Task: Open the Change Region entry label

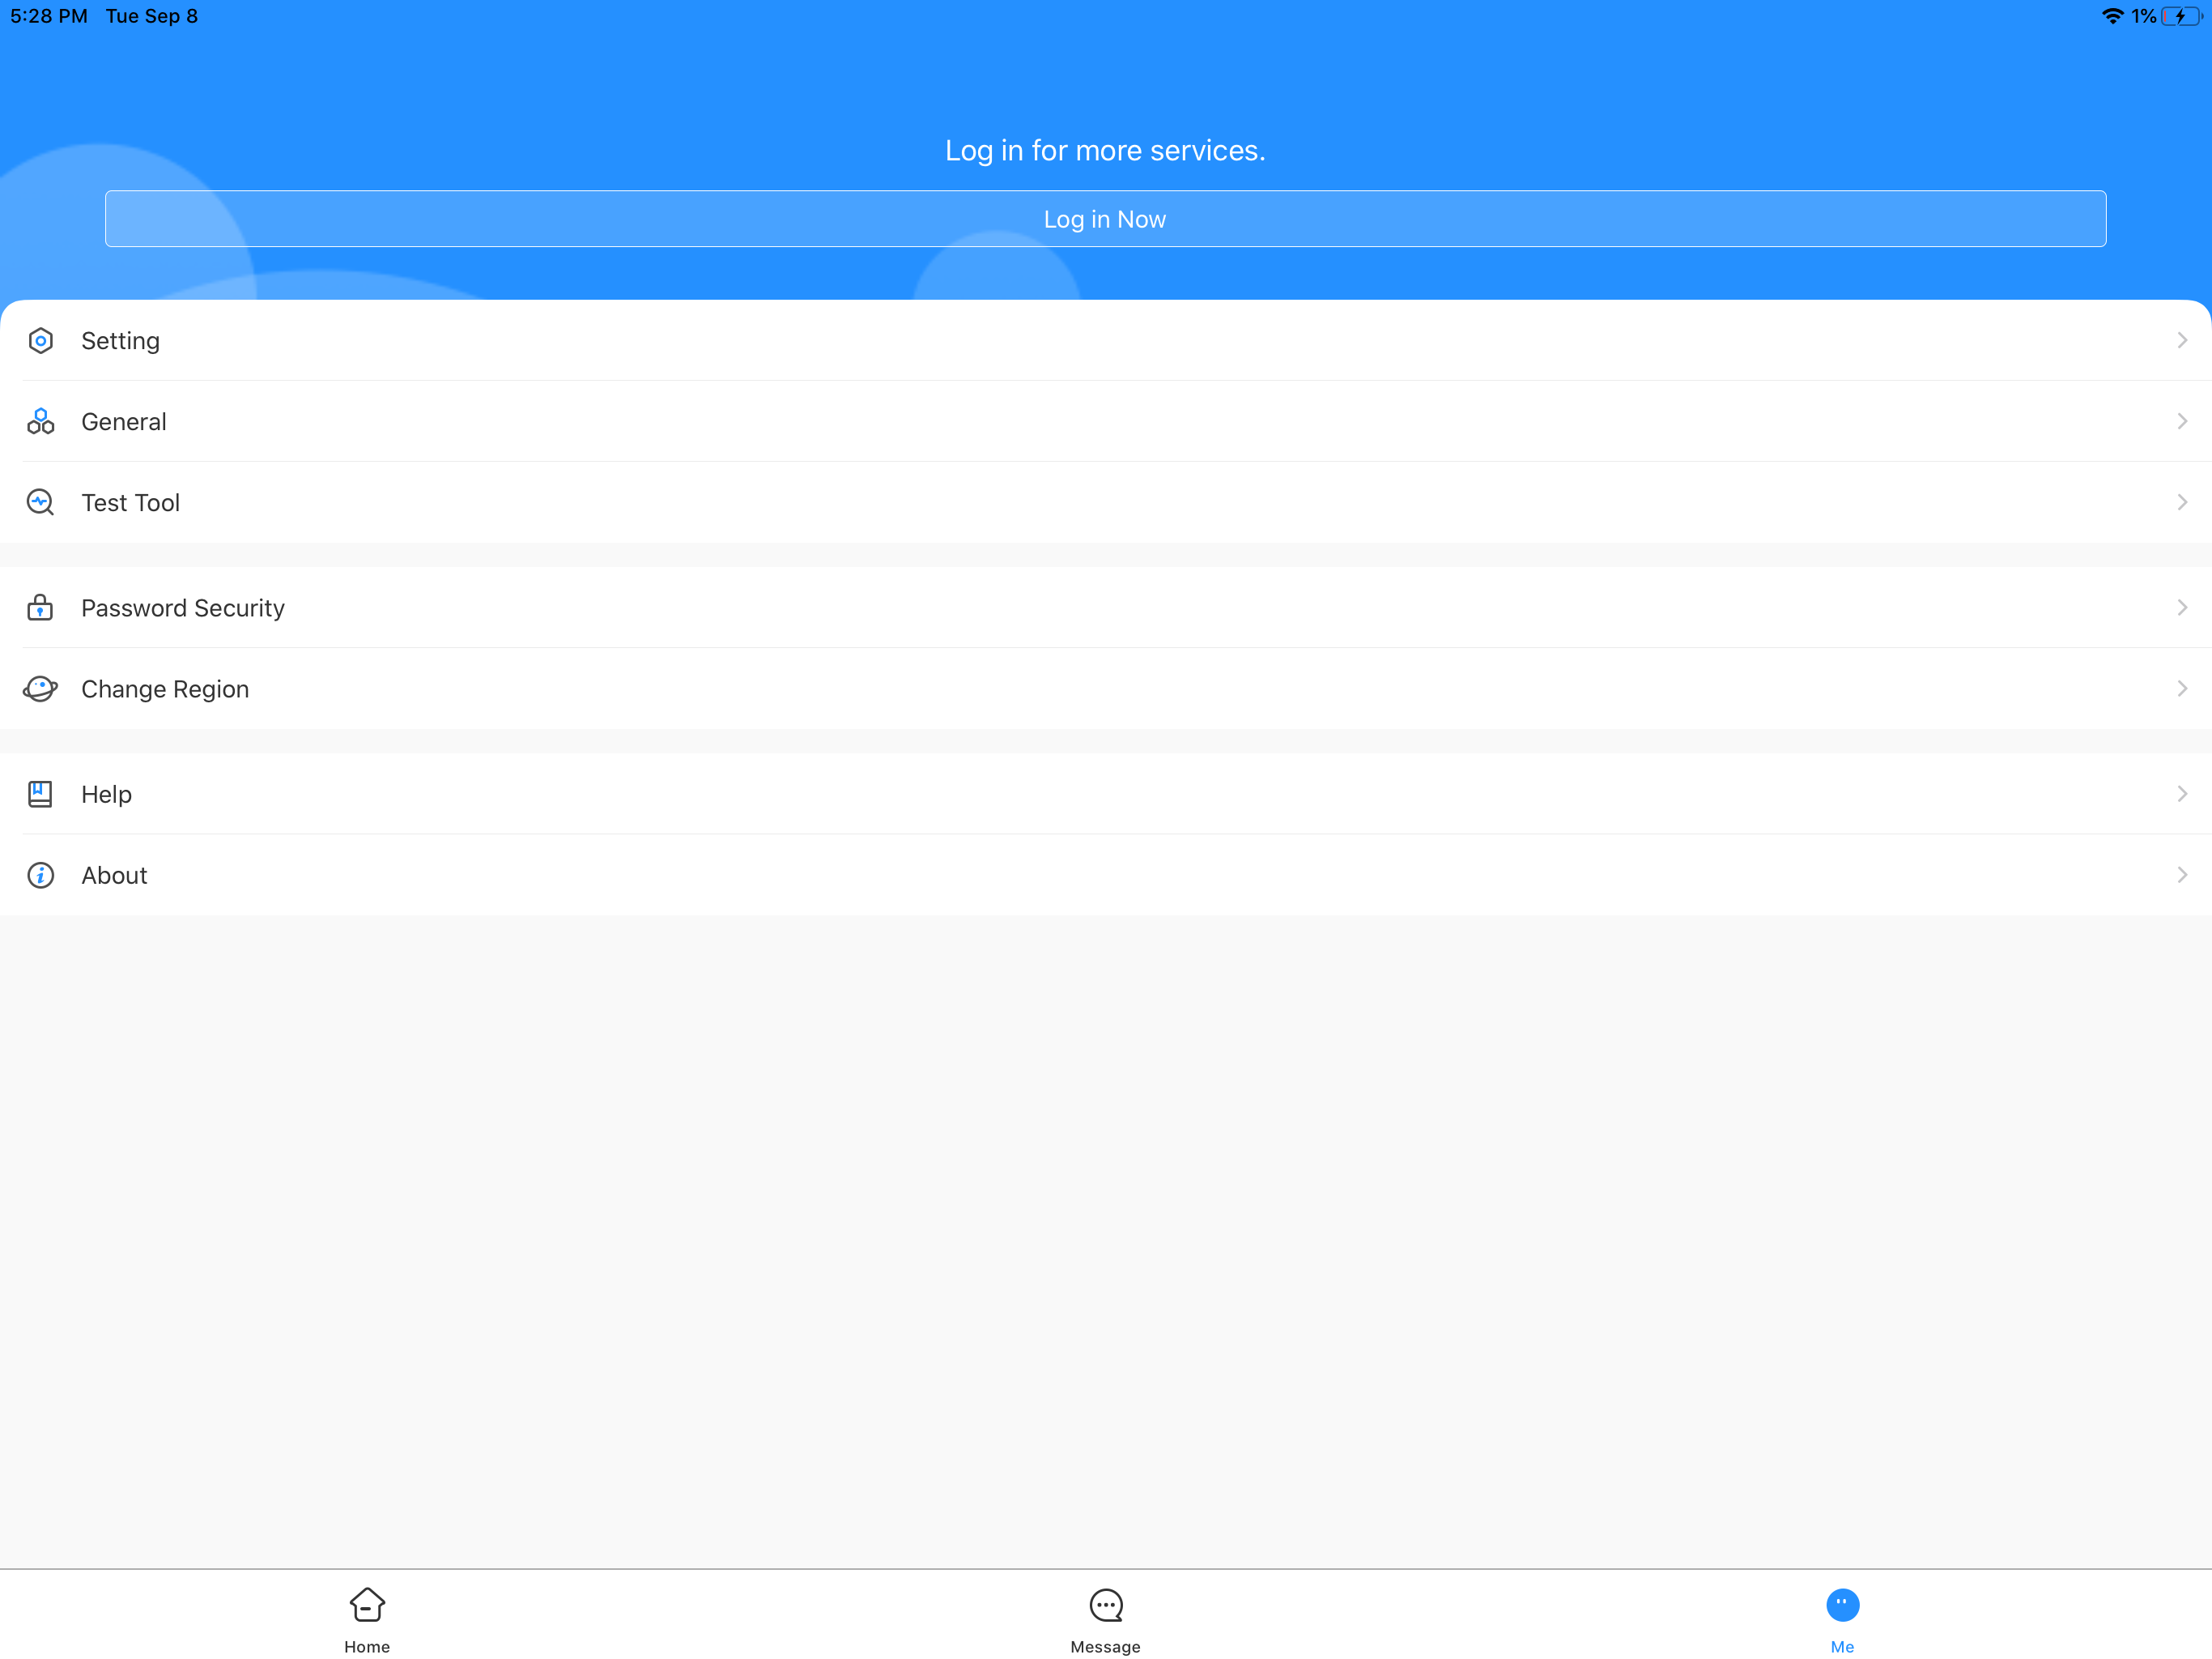Action: [x=165, y=689]
